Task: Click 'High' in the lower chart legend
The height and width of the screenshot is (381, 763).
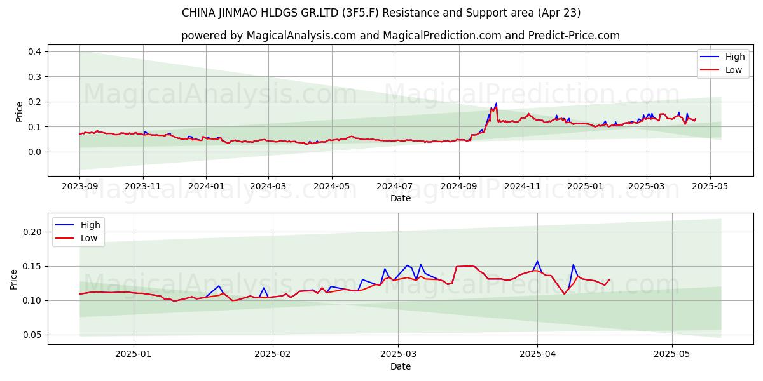Action: [90, 225]
